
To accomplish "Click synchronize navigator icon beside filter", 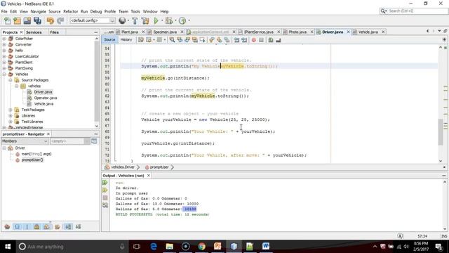I will click(94, 141).
